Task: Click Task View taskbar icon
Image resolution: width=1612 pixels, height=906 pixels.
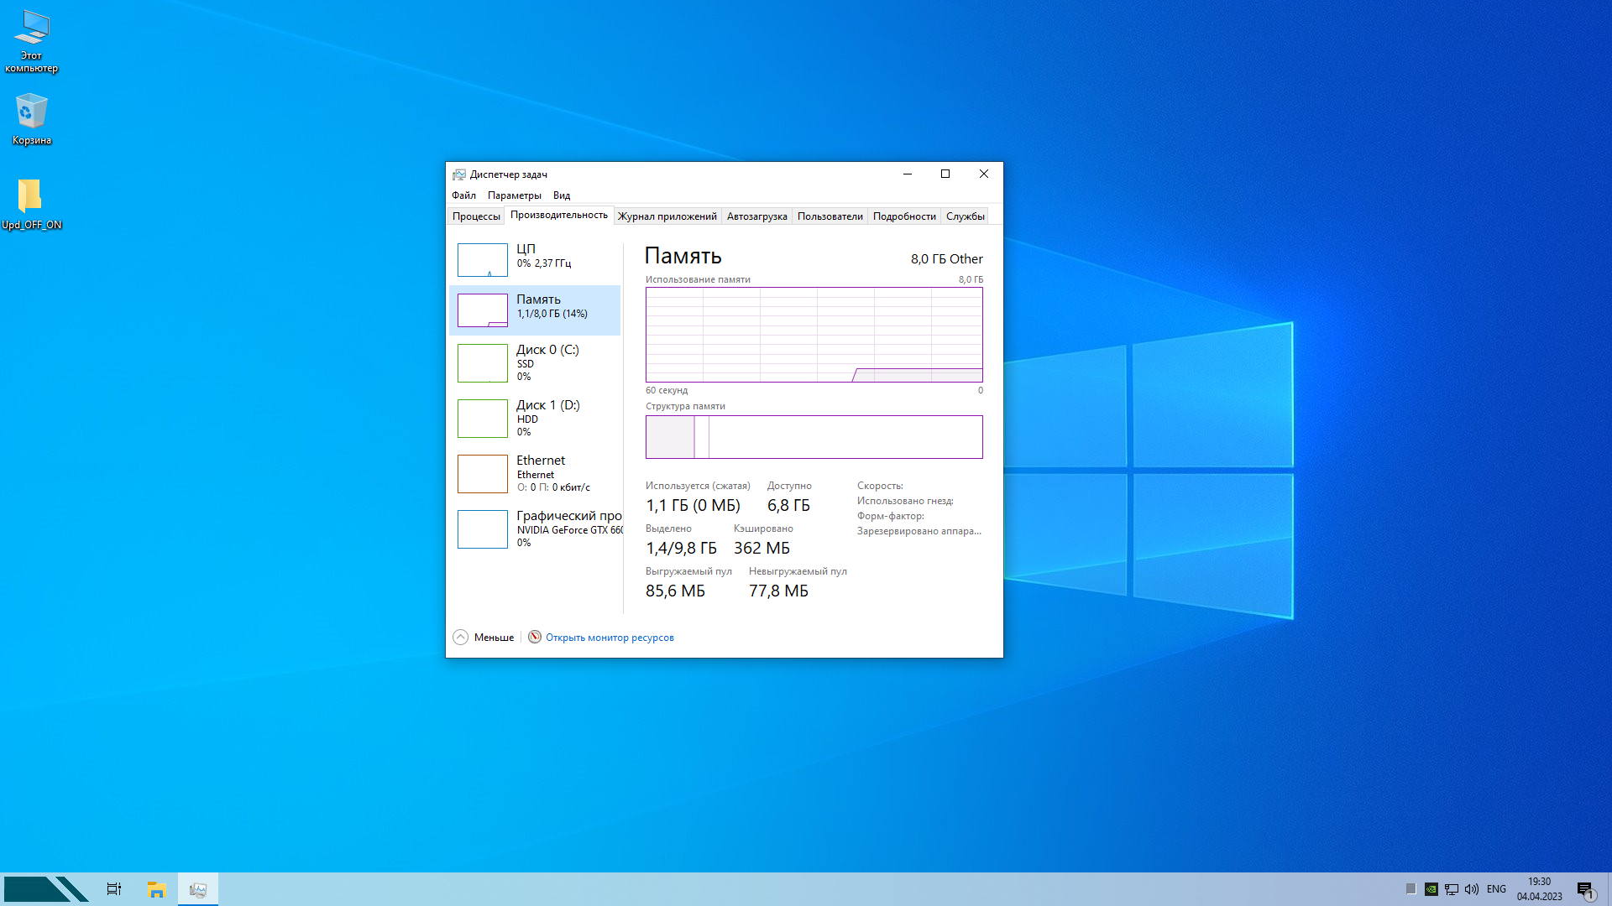Action: click(x=114, y=889)
